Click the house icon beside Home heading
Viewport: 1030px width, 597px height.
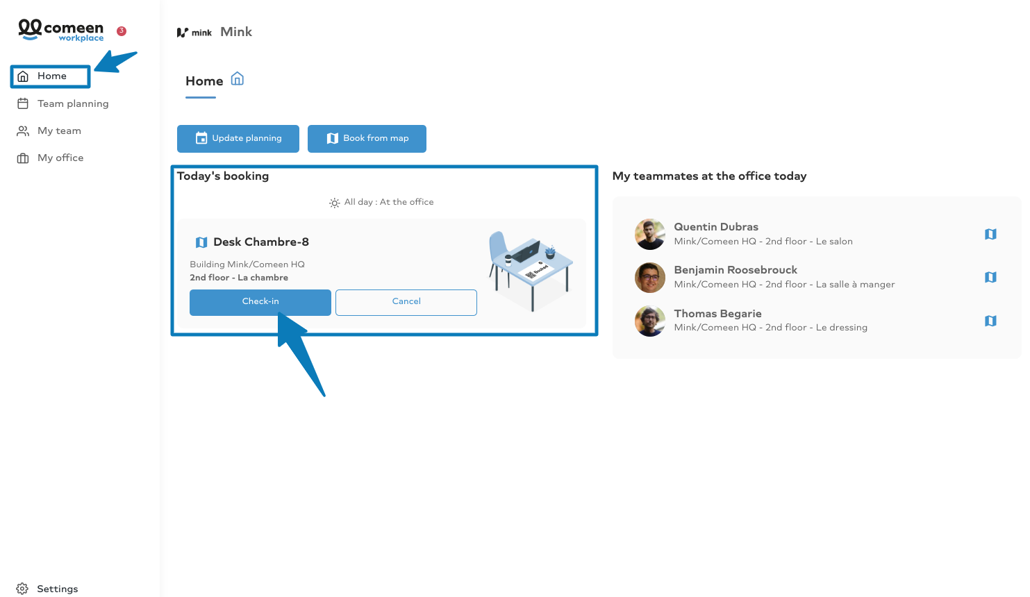(x=238, y=78)
